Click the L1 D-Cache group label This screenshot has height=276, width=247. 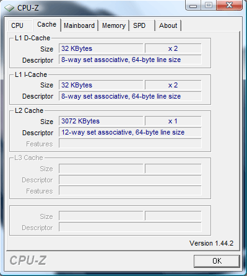32,38
